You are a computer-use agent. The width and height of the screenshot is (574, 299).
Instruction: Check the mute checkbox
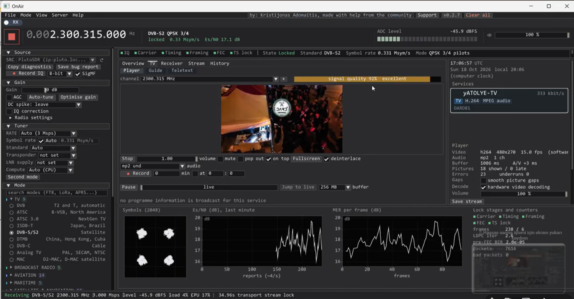pos(220,159)
